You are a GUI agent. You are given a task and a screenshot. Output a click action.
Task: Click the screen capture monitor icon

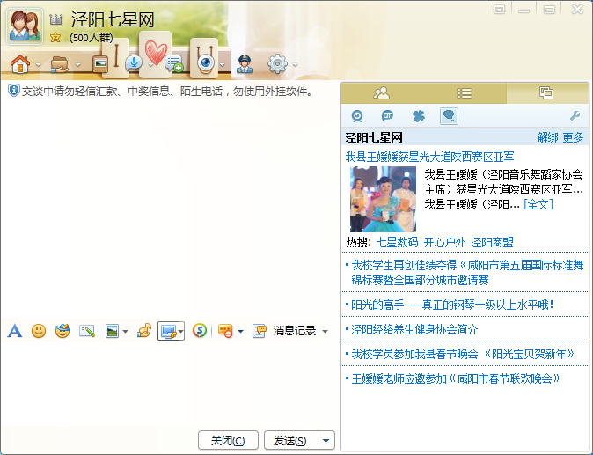coord(169,331)
